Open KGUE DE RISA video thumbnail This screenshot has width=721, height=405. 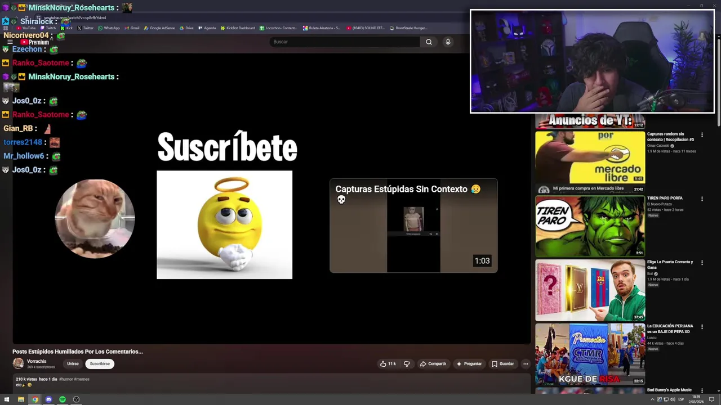590,354
